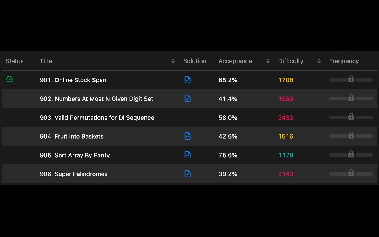Click the Frequency column header
Image resolution: width=379 pixels, height=237 pixels.
click(x=344, y=61)
